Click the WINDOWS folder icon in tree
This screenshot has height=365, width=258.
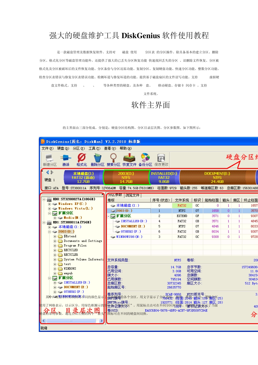pos(60,269)
